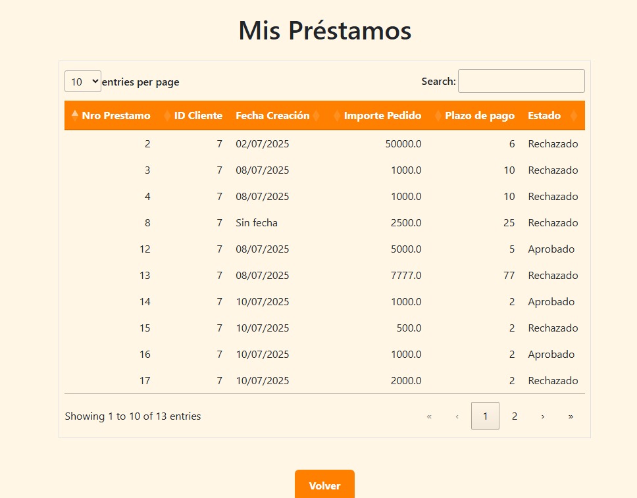
Task: Sort table by Estado column
Action: tap(544, 116)
